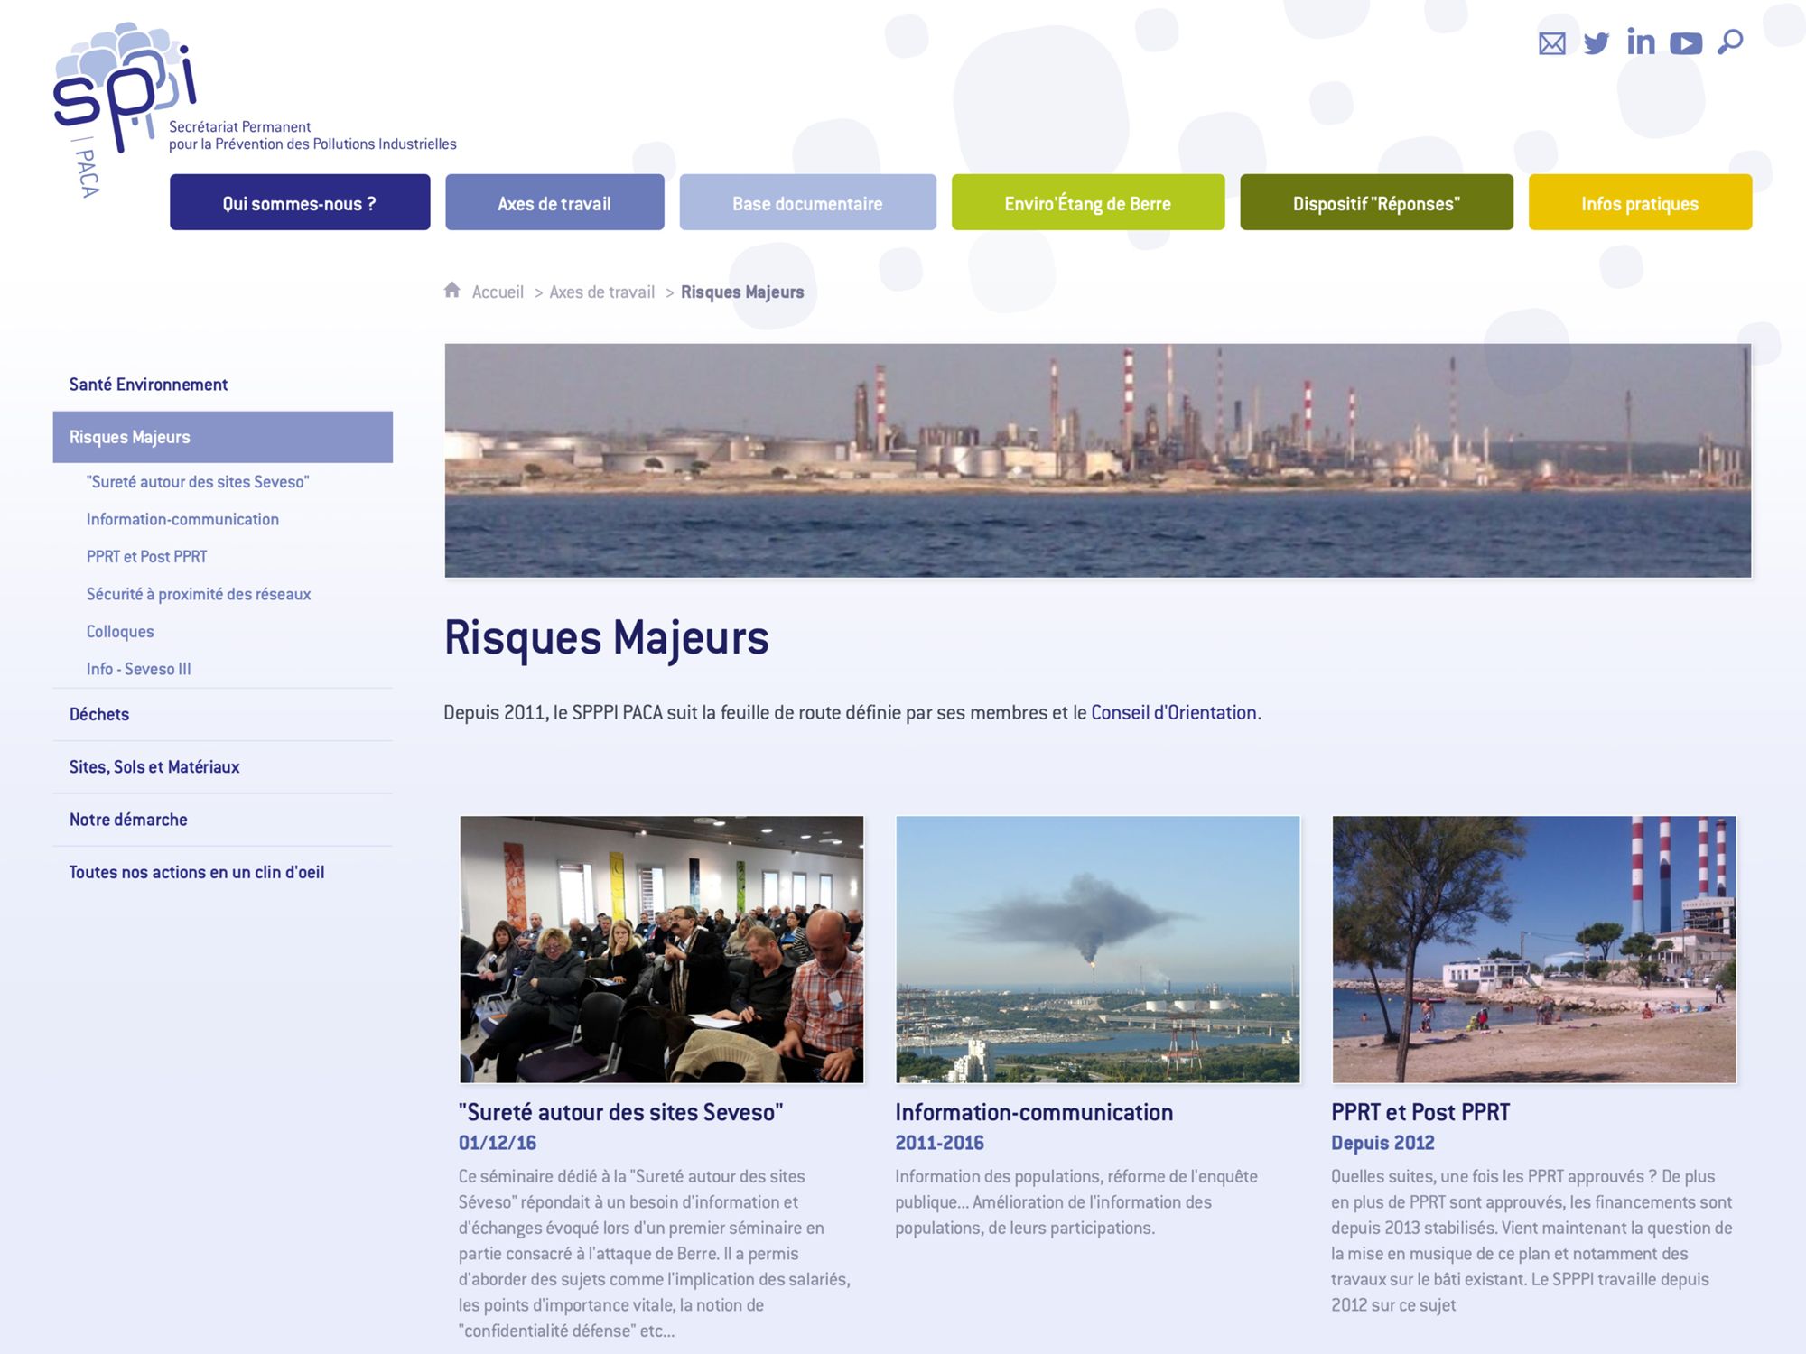This screenshot has height=1354, width=1806.
Task: Open the YouTube icon link
Action: coord(1685,43)
